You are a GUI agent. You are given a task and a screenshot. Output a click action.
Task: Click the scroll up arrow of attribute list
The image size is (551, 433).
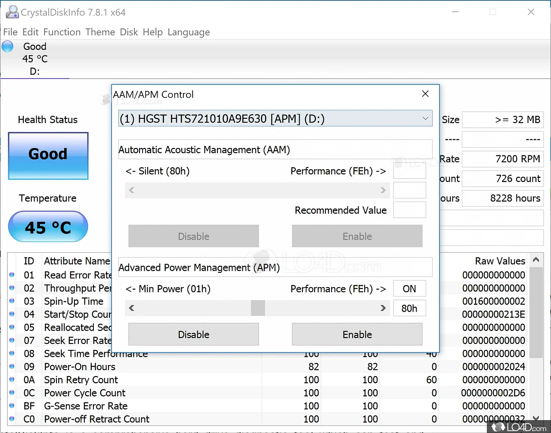tap(536, 260)
